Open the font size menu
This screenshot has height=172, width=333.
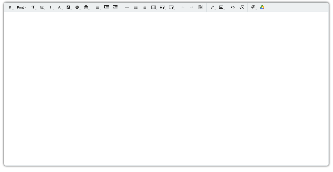33,7
